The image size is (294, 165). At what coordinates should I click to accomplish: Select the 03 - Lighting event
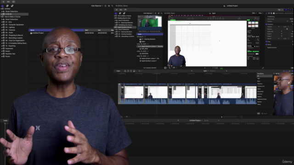[14, 27]
